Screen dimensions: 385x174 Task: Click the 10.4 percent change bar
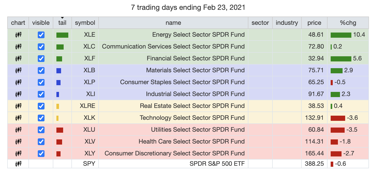coord(341,35)
